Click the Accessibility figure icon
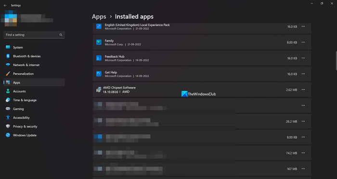Viewport: 337px width, 179px height. [8, 117]
